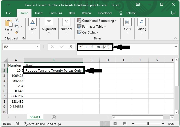Select cell containing 1009.23
The image size is (180, 127).
pyautogui.click(x=16, y=76)
